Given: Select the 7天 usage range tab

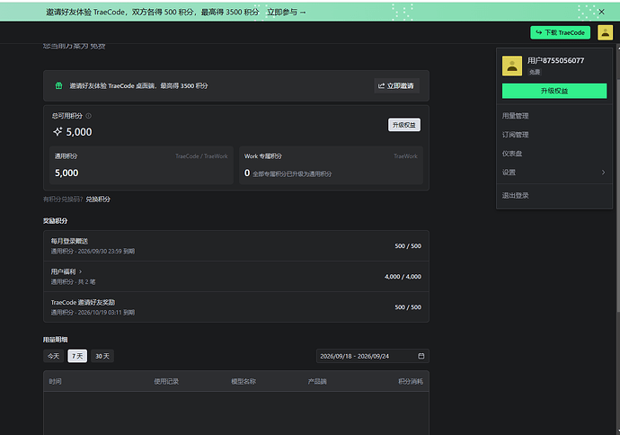Looking at the screenshot, I should (77, 356).
